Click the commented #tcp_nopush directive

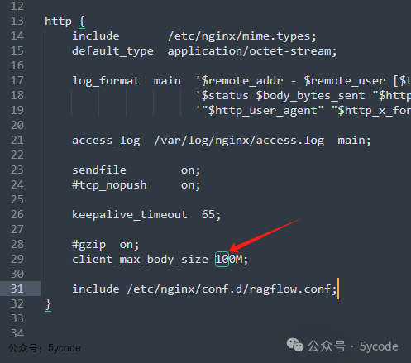point(109,185)
